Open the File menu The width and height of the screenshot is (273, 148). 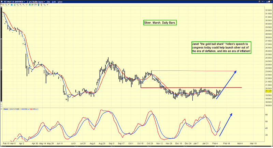pyautogui.click(x=48, y=2)
